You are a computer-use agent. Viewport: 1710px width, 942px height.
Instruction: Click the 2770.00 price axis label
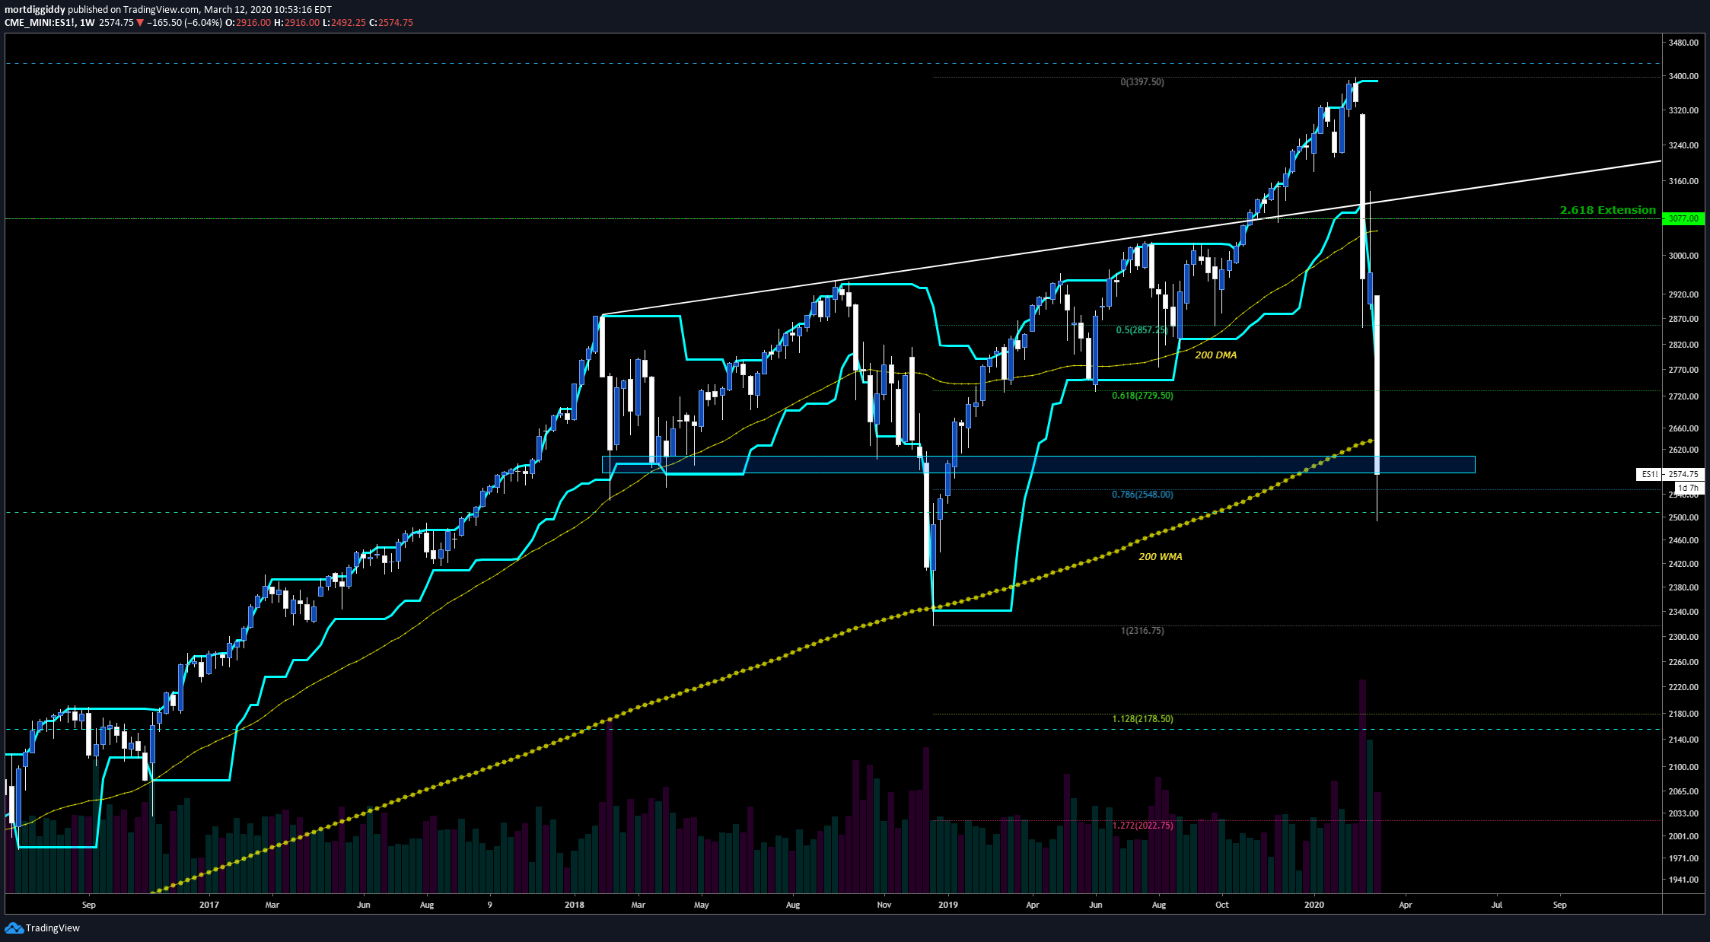tap(1683, 370)
